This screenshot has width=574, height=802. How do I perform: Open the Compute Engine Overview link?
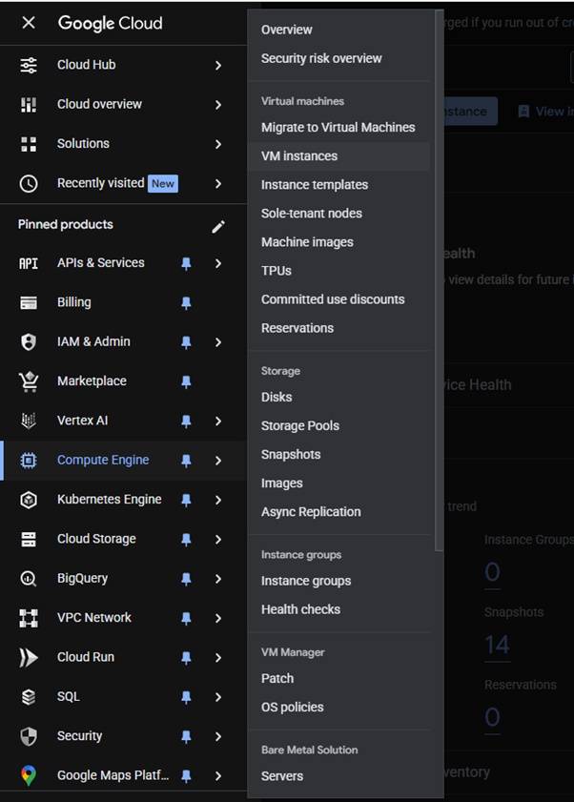[x=338, y=30]
